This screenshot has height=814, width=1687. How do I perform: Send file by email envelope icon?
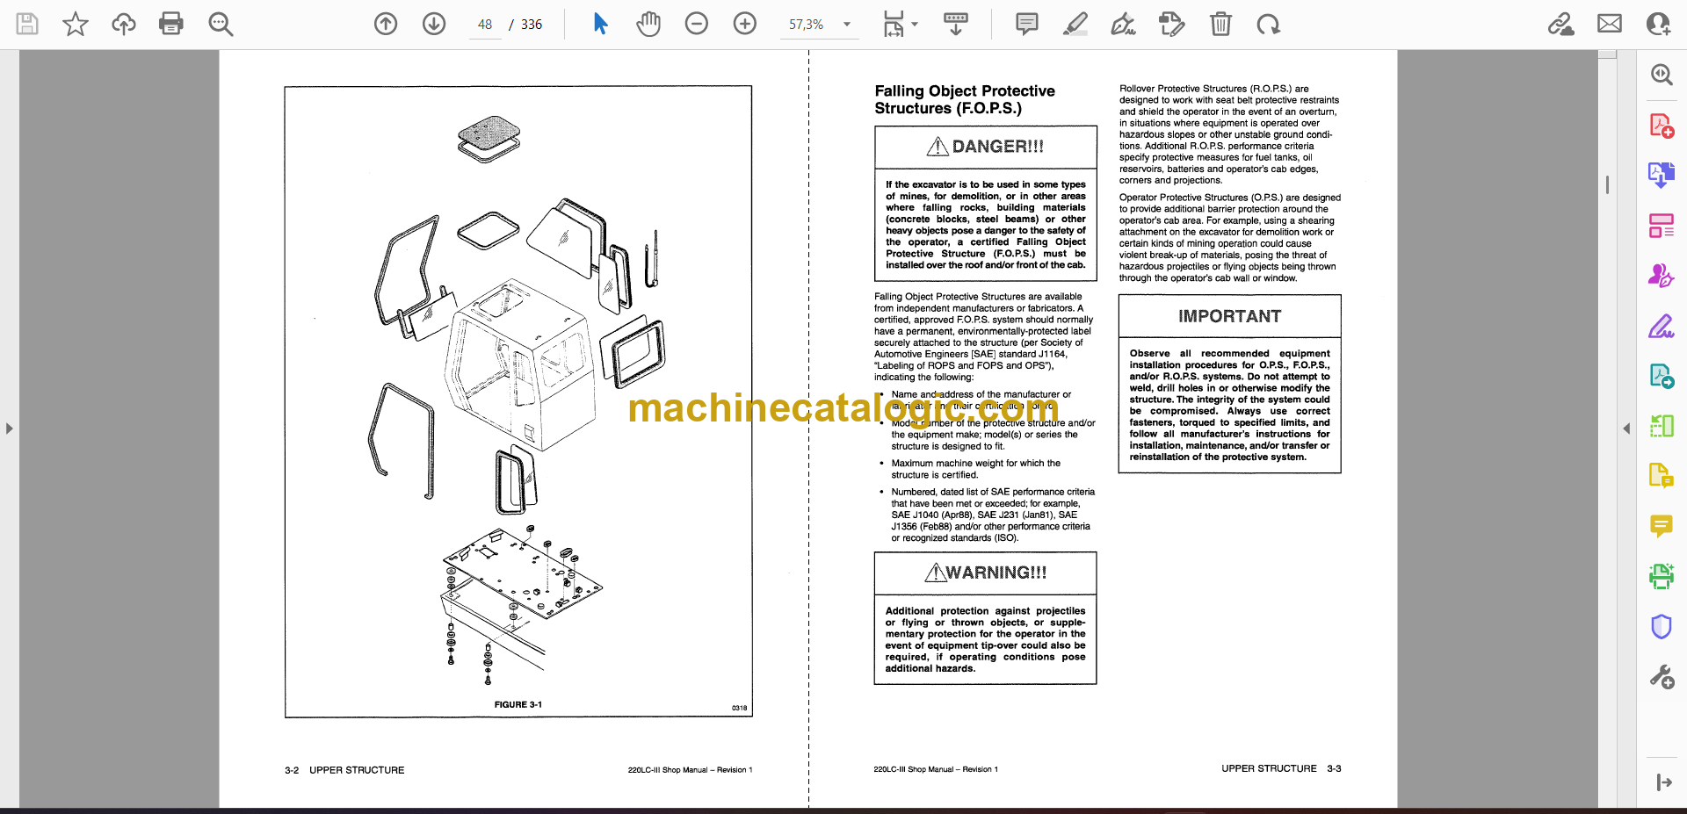click(1610, 24)
